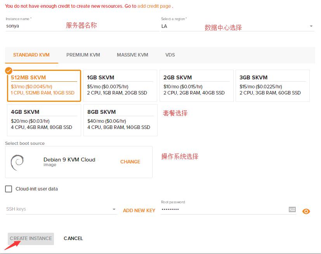Choose the 1GB SKVM plan
The height and width of the screenshot is (254, 321).
pyautogui.click(x=120, y=86)
